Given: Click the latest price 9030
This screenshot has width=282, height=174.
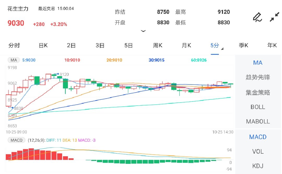Looking at the screenshot, I should click(x=16, y=23).
